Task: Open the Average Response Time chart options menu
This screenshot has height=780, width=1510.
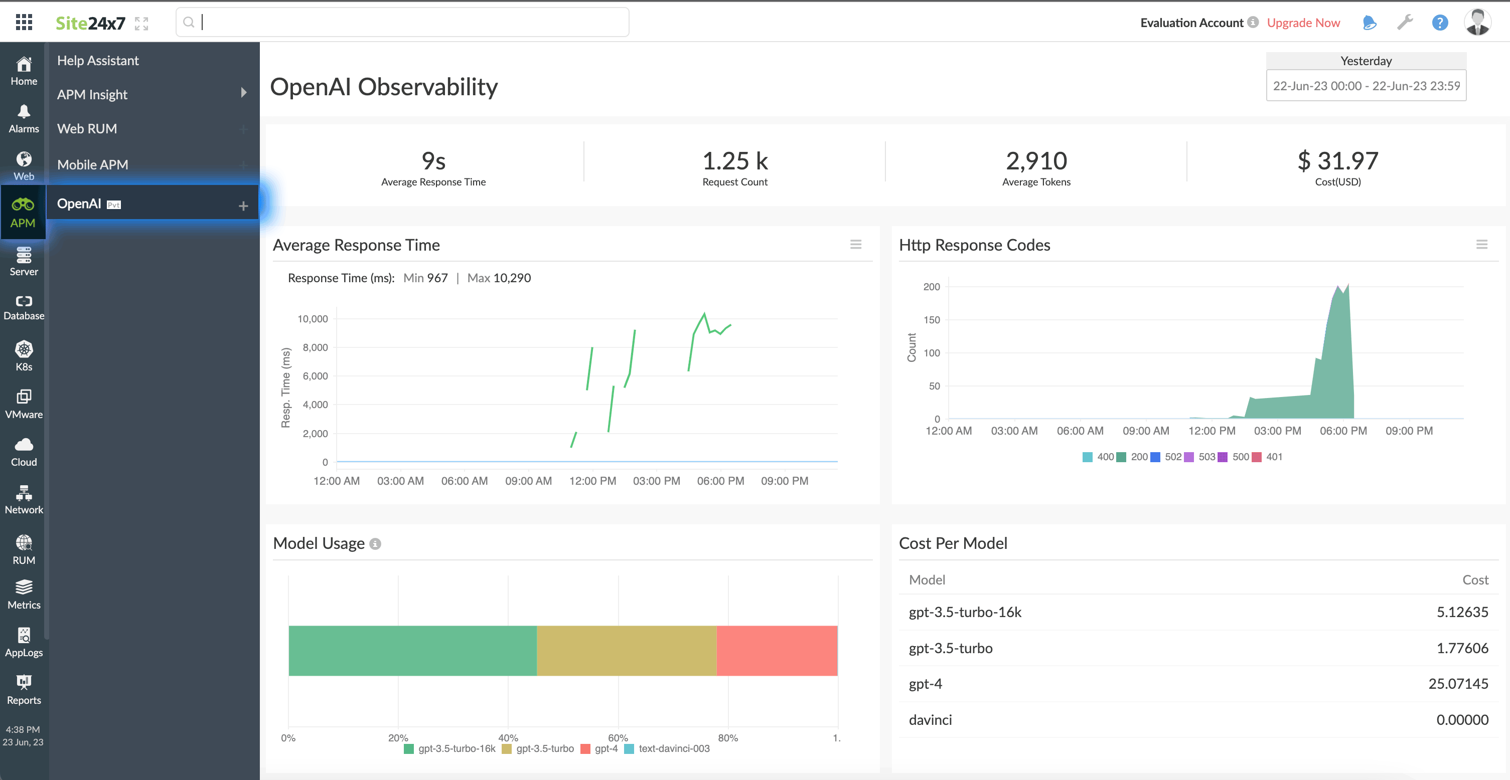Action: [856, 244]
